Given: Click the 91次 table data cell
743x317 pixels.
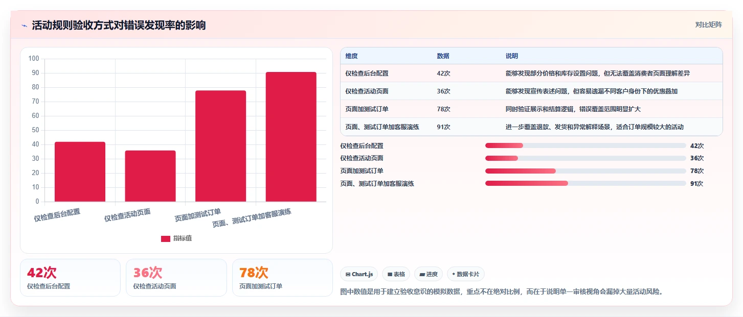Looking at the screenshot, I should 443,127.
